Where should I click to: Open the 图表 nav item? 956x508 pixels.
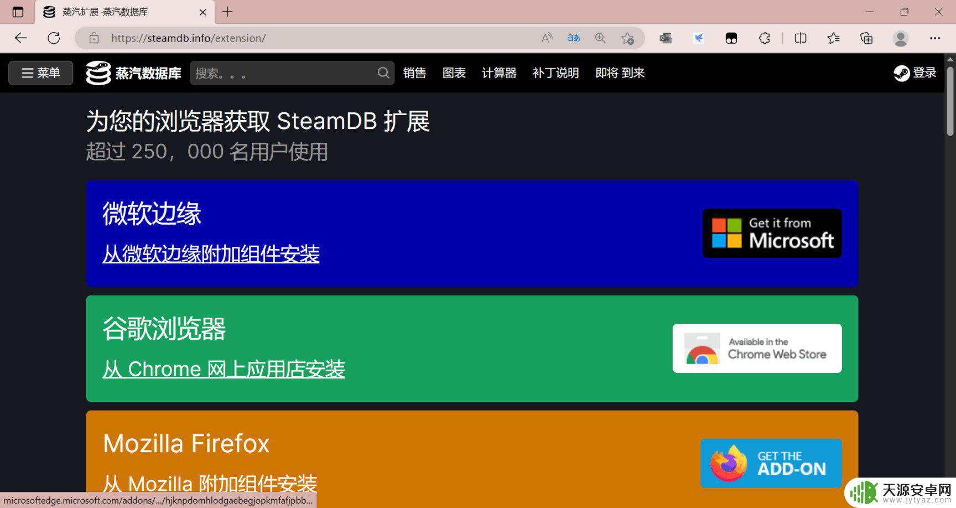click(454, 73)
